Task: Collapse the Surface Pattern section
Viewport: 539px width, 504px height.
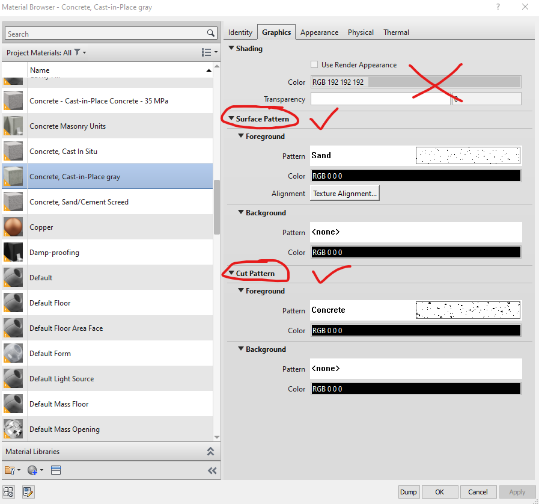Action: click(x=231, y=118)
